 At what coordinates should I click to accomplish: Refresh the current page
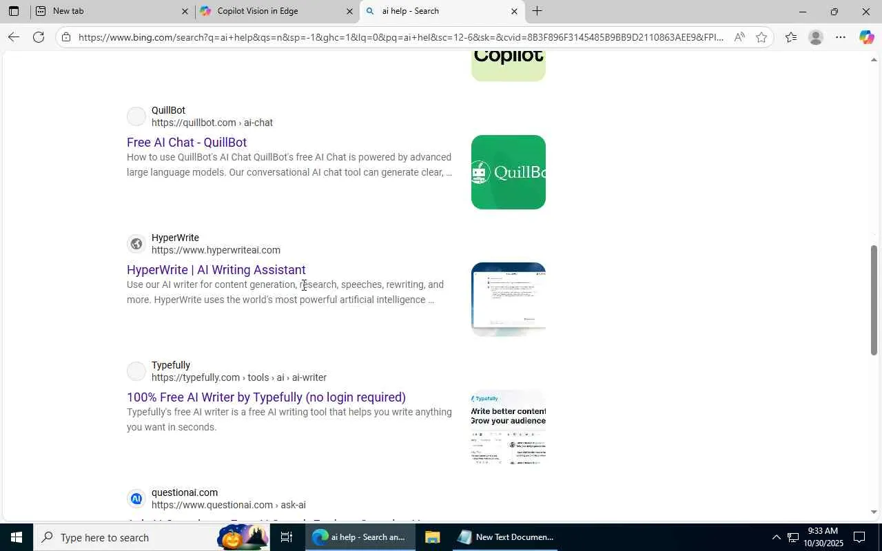39,37
